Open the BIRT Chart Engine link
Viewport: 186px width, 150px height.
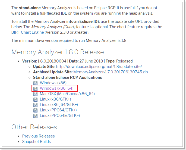pyautogui.click(x=27, y=32)
